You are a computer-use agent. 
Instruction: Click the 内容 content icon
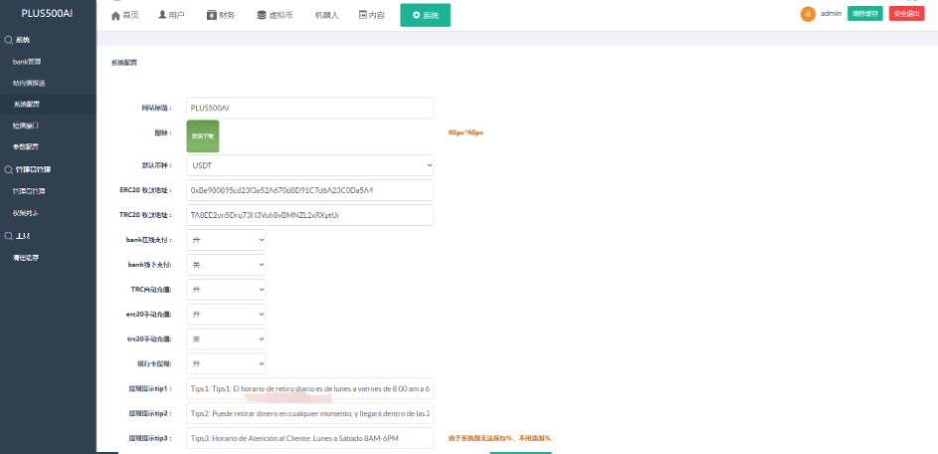coord(362,15)
